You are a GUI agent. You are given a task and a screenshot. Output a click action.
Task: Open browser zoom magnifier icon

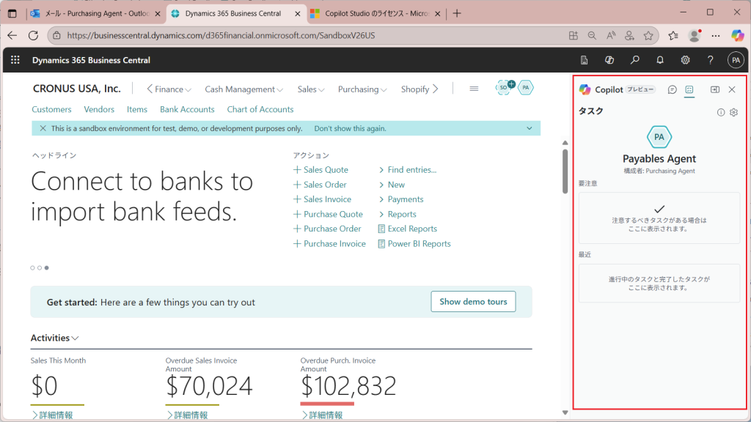[592, 35]
